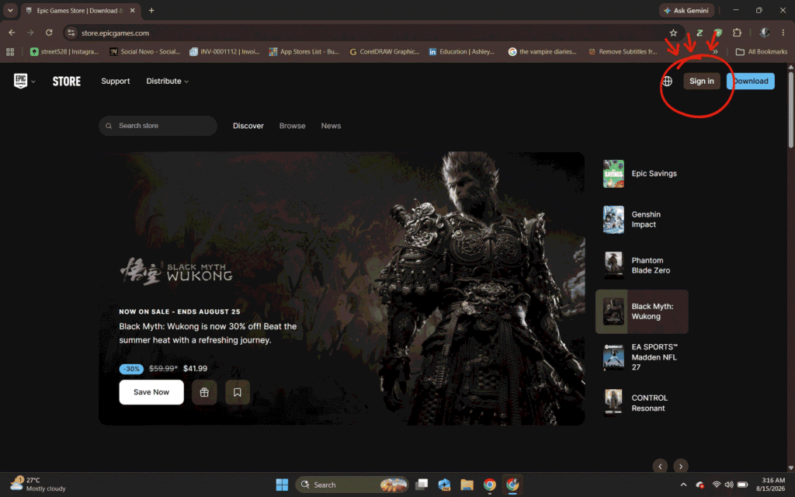Open the App Stores List bookmark

click(304, 52)
